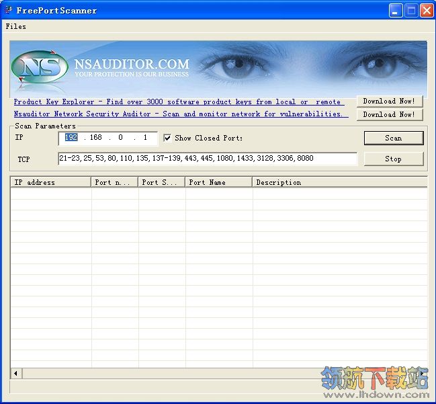Click the Port n... column header
The image size is (436, 404).
pyautogui.click(x=115, y=182)
